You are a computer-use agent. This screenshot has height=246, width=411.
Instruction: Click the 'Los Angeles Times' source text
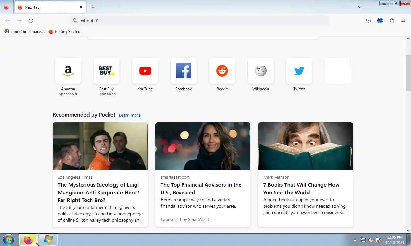75,177
